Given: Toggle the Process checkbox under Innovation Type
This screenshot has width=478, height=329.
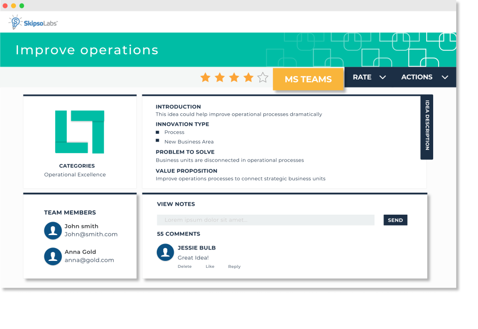Looking at the screenshot, I should click(158, 133).
